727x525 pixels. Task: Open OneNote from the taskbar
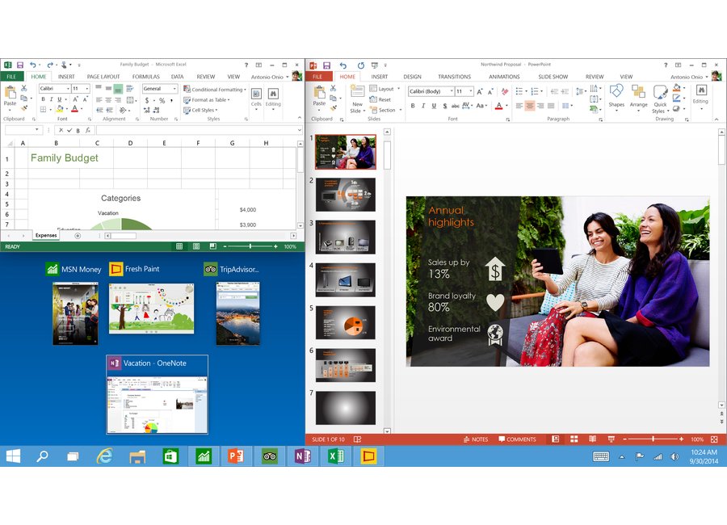click(302, 456)
